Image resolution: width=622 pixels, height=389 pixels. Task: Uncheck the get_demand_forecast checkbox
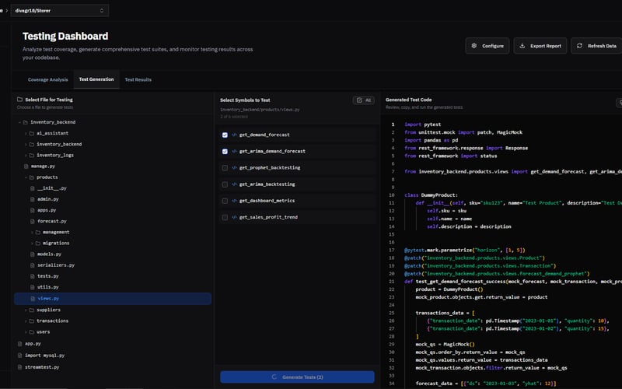[225, 135]
